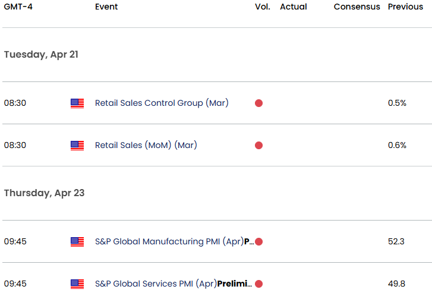The image size is (432, 302).
Task: Click red volatility dot for Manufacturing PMI
Action: [258, 241]
